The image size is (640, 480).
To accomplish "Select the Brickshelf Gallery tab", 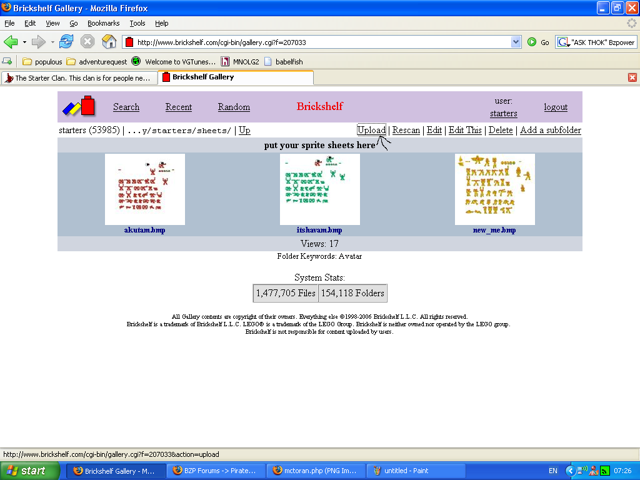I will pyautogui.click(x=236, y=77).
